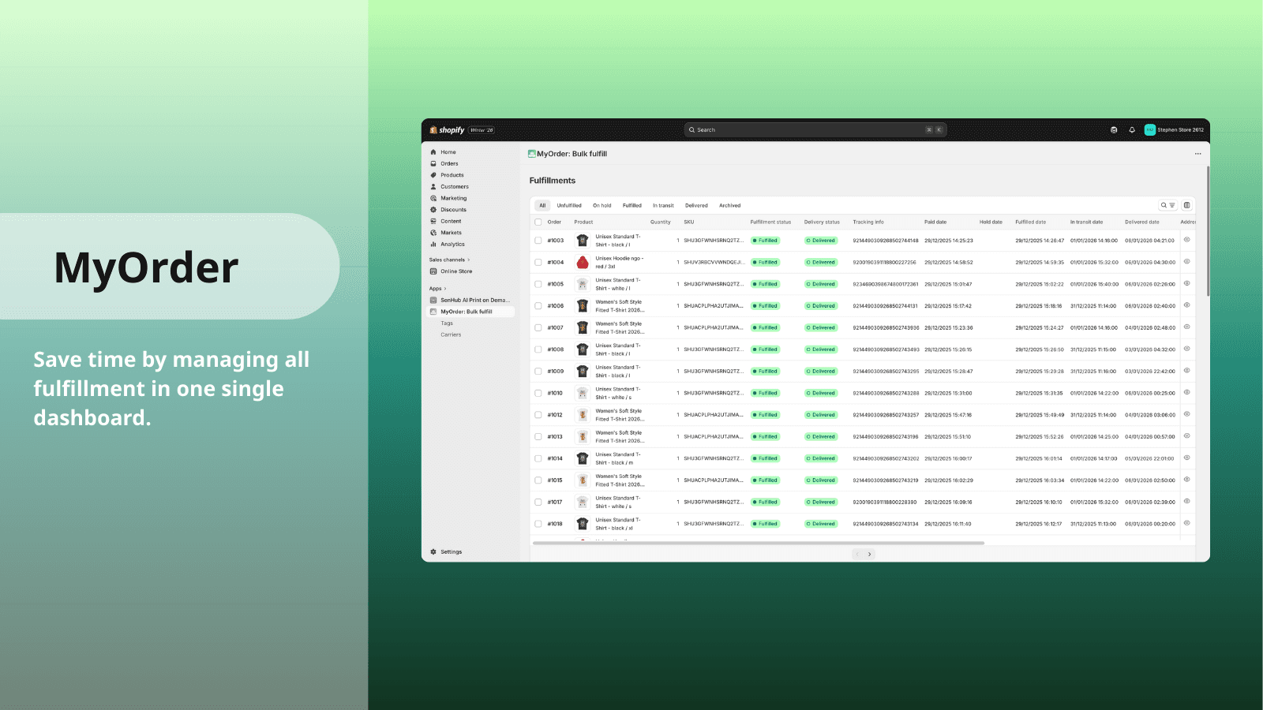
Task: Click the horizontal scrollbar under the table
Action: 759,543
